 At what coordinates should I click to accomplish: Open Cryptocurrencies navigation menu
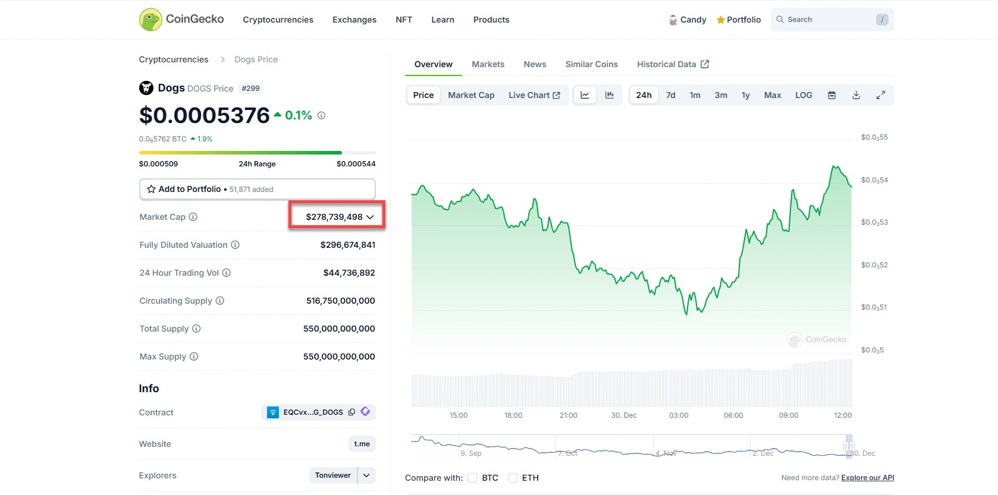(x=278, y=20)
